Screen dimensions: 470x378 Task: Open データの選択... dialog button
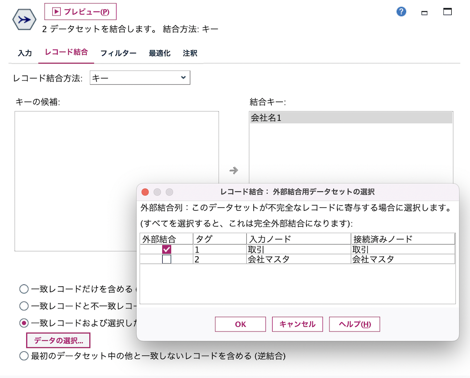click(x=58, y=340)
